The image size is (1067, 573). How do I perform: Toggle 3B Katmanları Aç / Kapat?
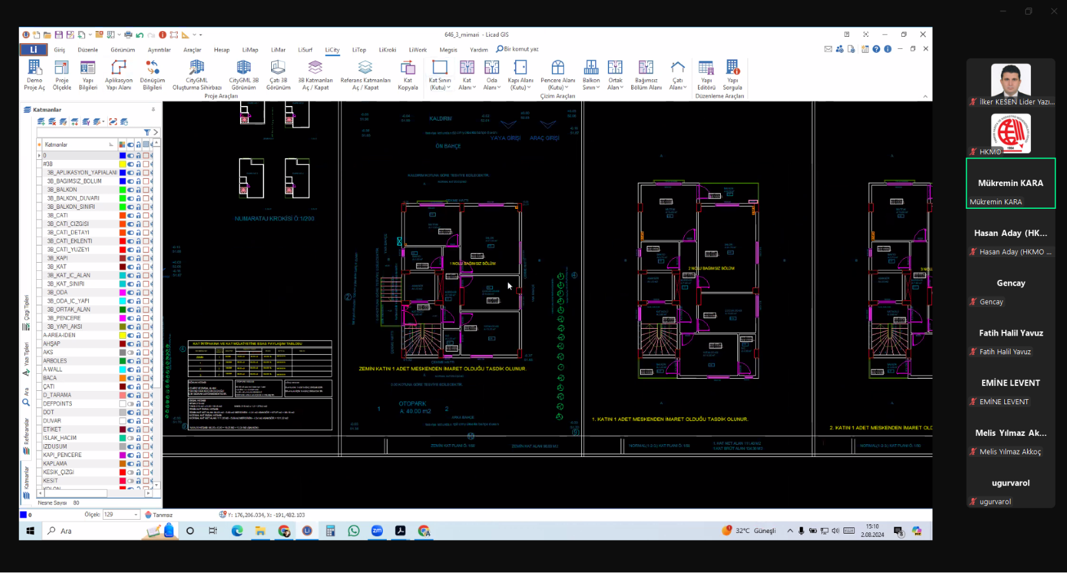click(x=316, y=75)
